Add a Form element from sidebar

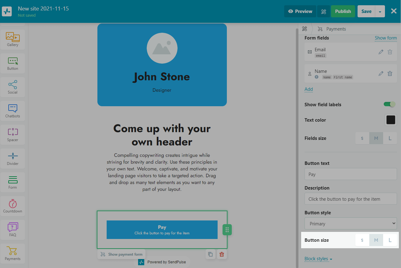[13, 182]
